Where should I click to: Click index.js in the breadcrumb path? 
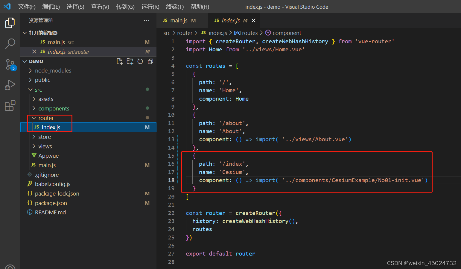tap(218, 33)
